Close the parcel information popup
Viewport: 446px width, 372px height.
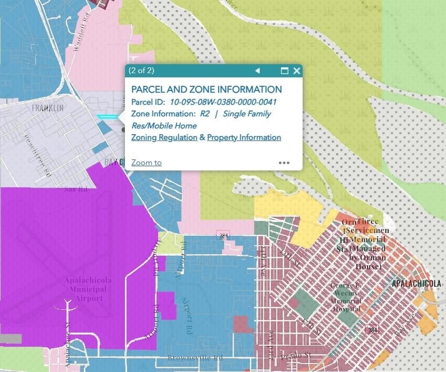pyautogui.click(x=297, y=71)
